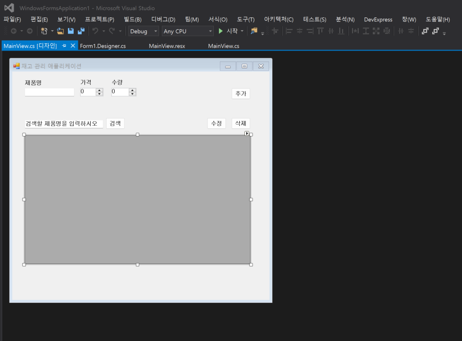This screenshot has height=341, width=462.
Task: Expand the Navigate Backward history dropdown arrow
Action: coord(22,31)
